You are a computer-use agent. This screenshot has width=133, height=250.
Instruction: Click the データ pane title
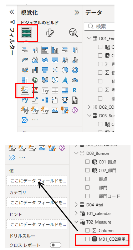93,13
